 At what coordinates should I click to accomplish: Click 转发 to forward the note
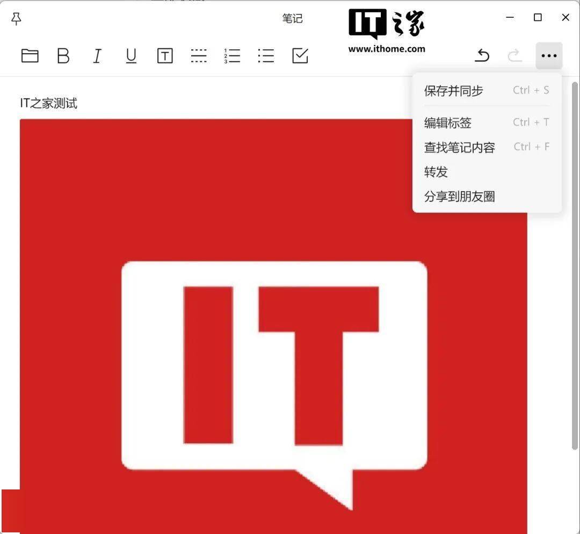pyautogui.click(x=436, y=172)
